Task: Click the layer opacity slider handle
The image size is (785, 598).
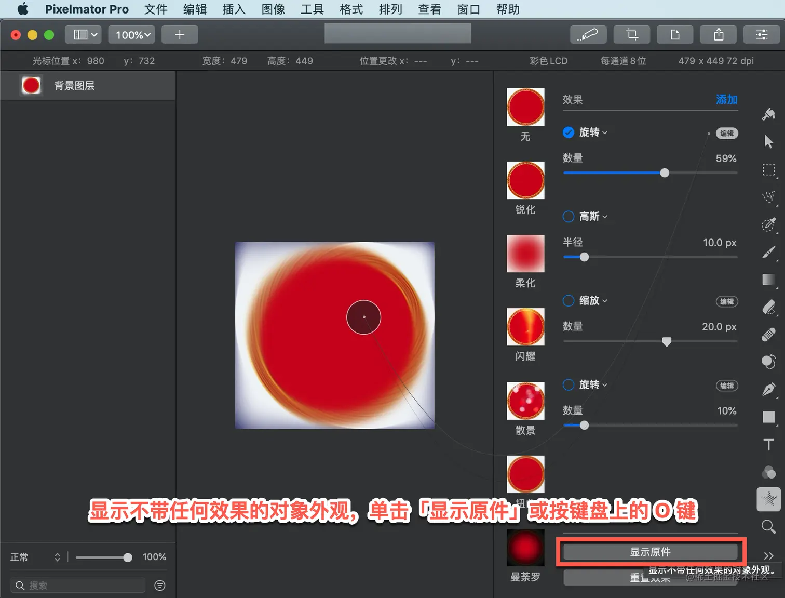Action: click(x=128, y=557)
